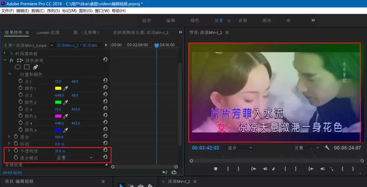Click export frame icon in effect controls
The image size is (367, 187).
[x=174, y=172]
